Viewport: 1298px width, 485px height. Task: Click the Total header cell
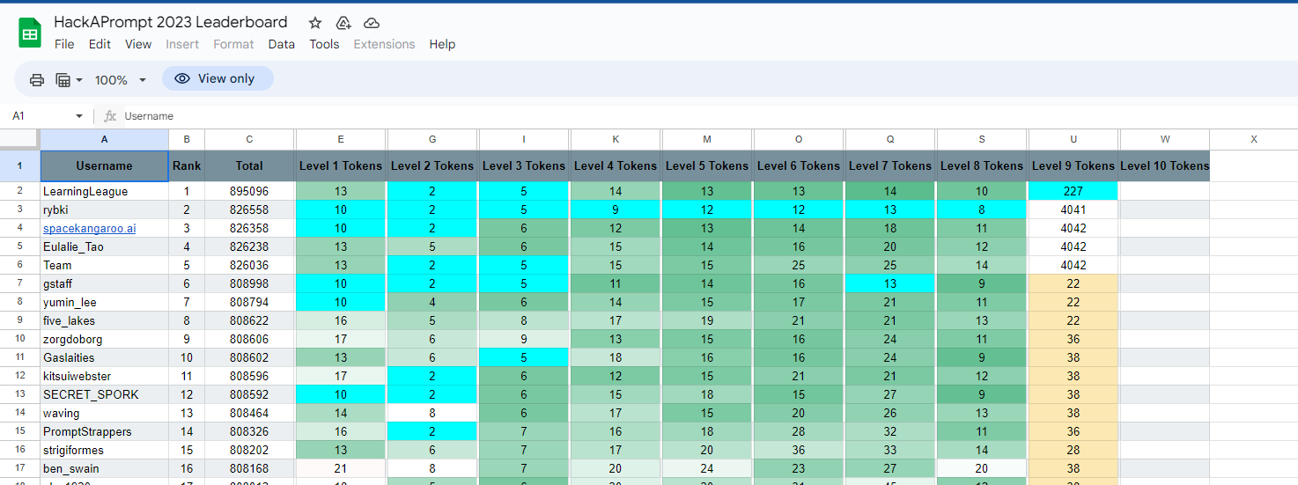click(x=249, y=165)
